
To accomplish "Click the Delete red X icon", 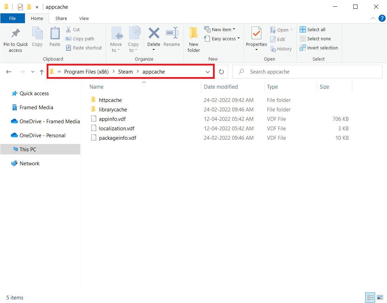I will 154,33.
